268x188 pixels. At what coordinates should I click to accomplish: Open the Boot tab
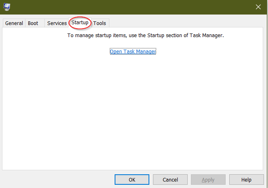[x=33, y=23]
